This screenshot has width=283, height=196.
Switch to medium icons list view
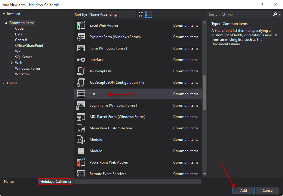click(149, 14)
